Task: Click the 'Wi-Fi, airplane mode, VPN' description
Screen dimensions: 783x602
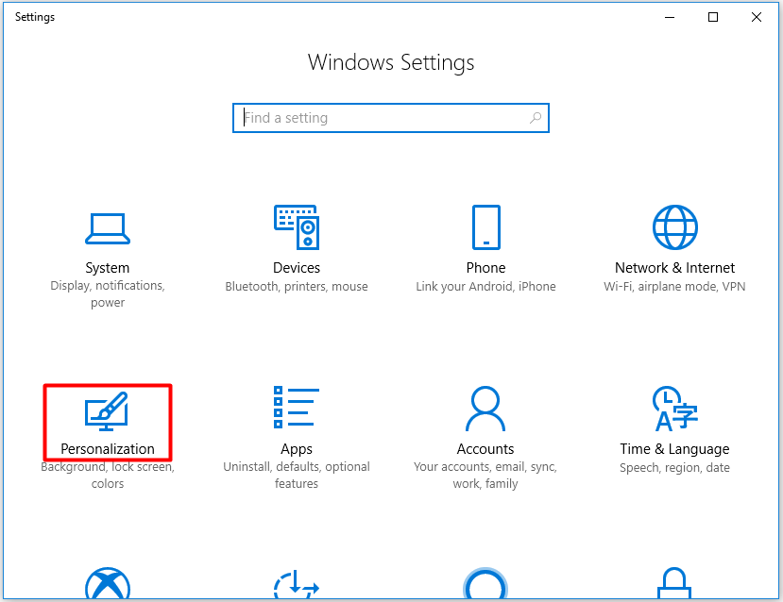Action: click(674, 287)
